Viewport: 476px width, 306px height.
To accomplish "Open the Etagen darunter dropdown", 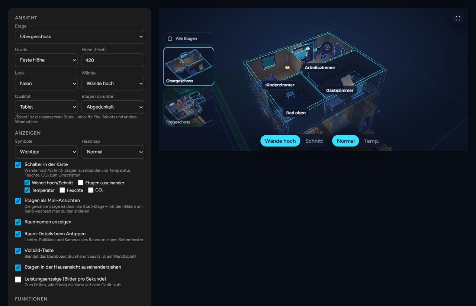I will [113, 107].
